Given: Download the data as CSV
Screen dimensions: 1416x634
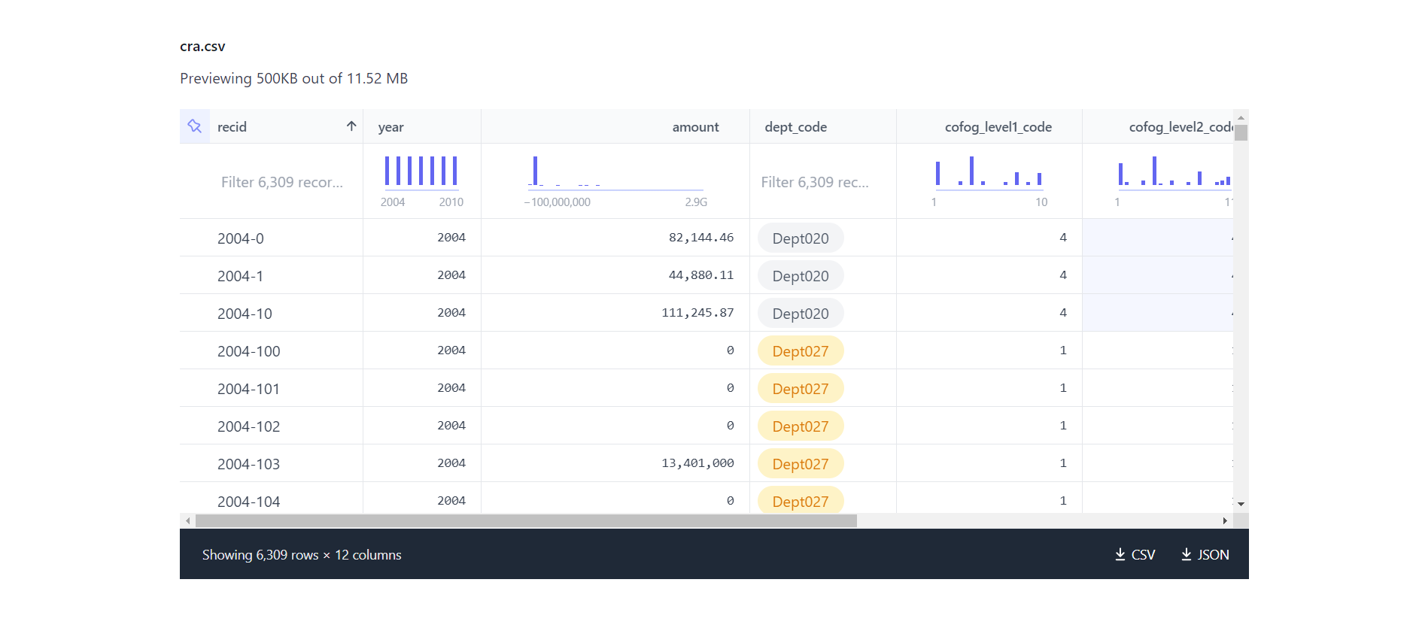Looking at the screenshot, I should 1135,554.
